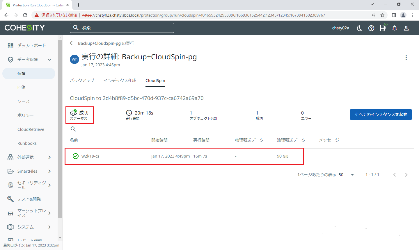Open CloudRetrieve in sidebar
The height and width of the screenshot is (250, 419).
31,129
